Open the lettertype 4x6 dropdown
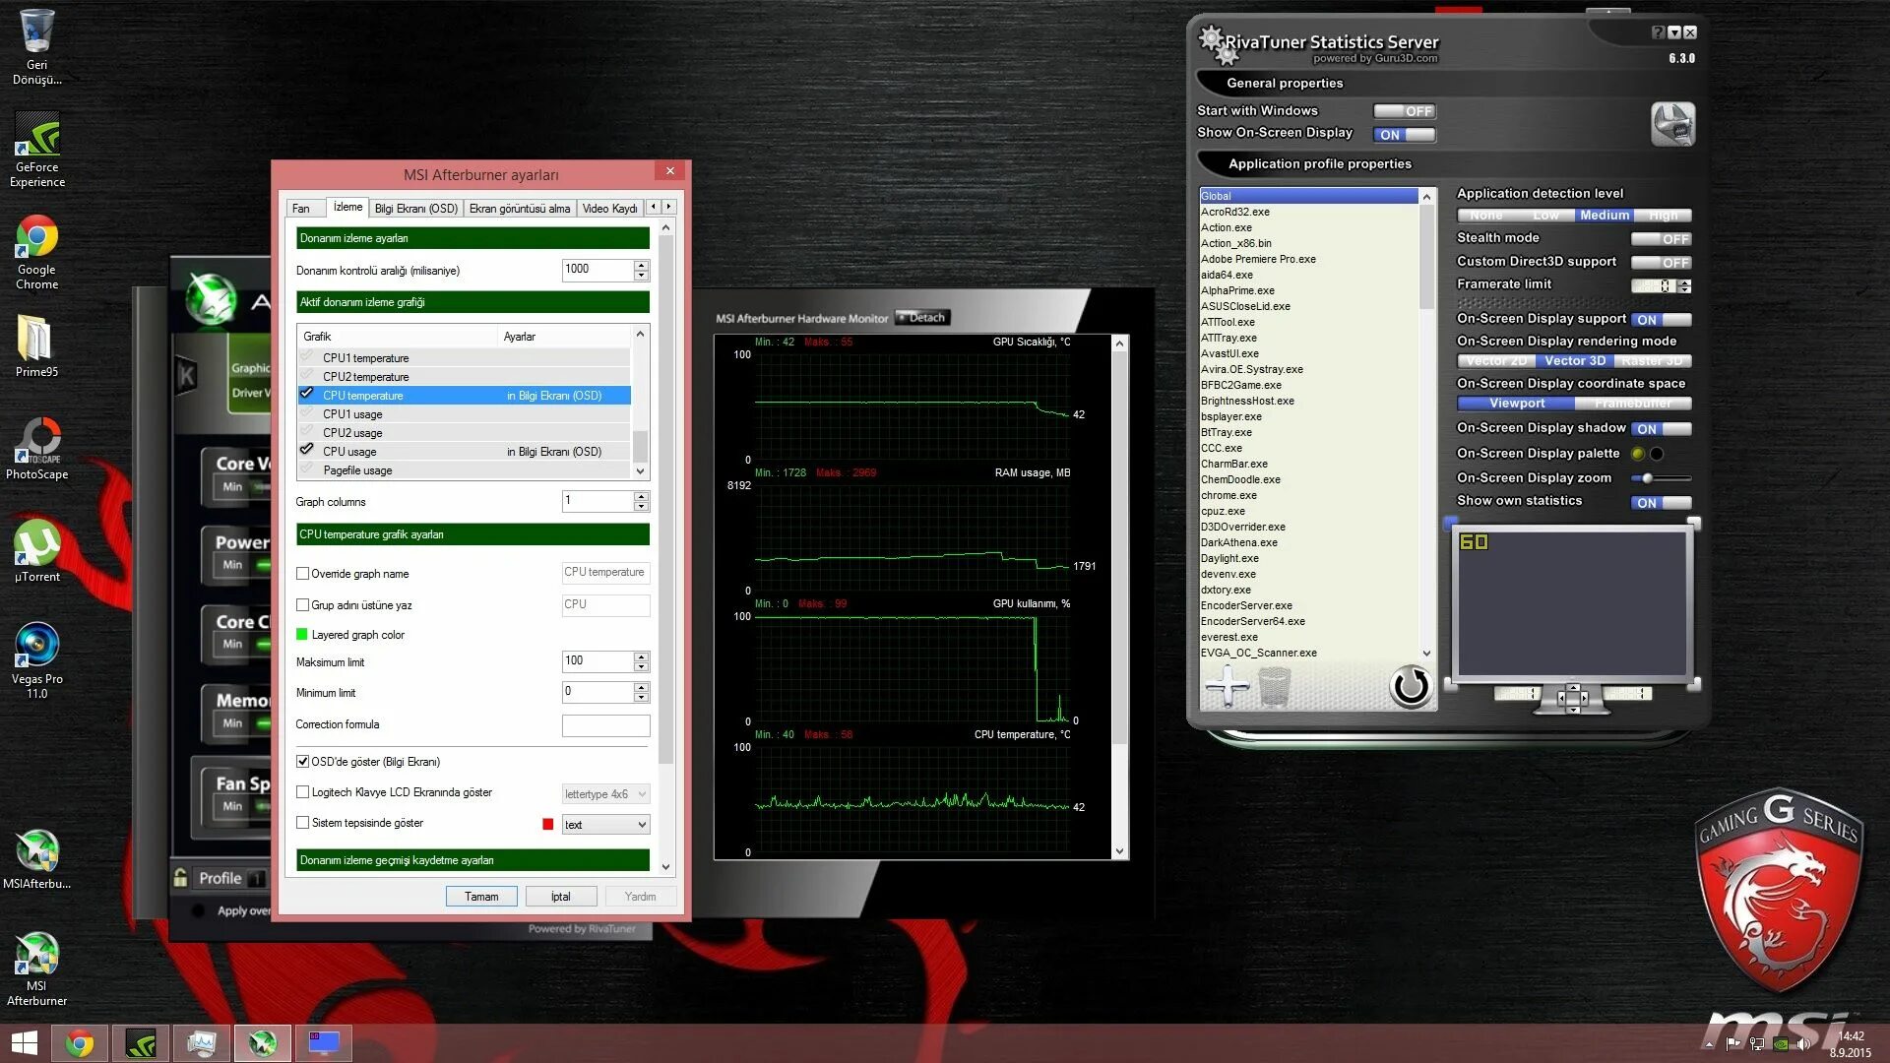 605,794
